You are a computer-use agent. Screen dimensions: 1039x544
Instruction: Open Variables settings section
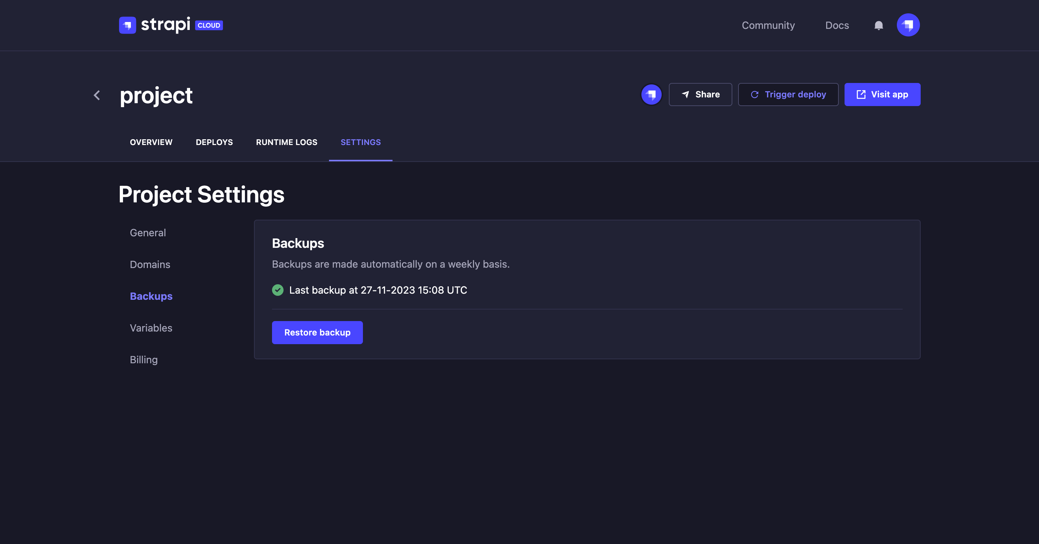(151, 328)
